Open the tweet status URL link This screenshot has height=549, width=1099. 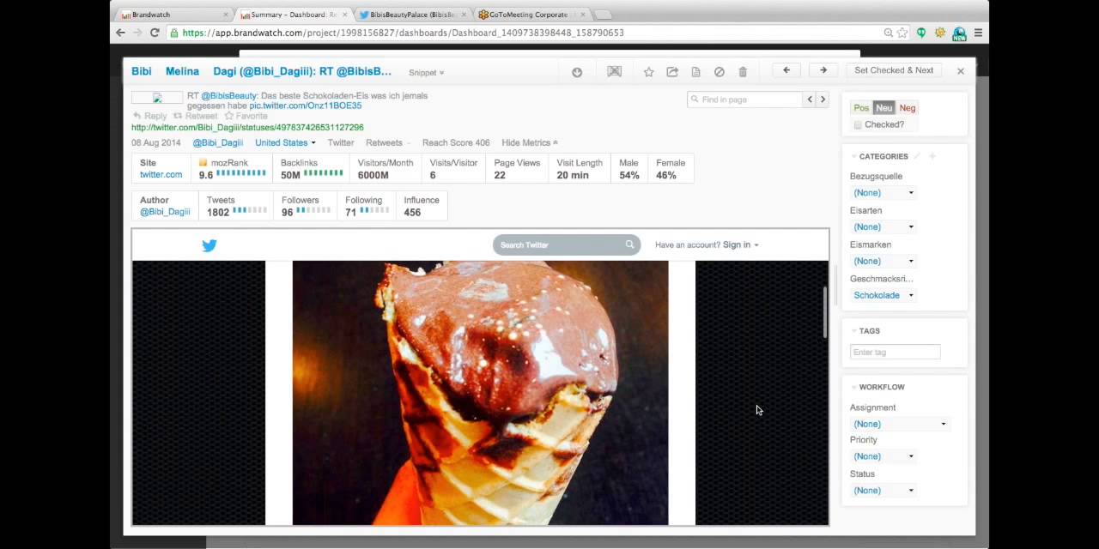coord(247,127)
